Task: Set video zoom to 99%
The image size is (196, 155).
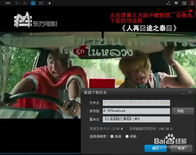Action: [8, 3]
